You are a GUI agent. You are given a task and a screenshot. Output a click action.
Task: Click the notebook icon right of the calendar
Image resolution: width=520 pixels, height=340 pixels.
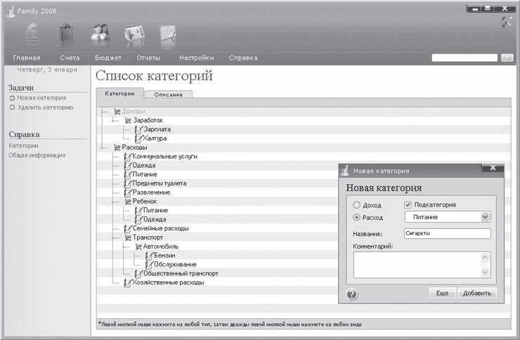(x=167, y=33)
